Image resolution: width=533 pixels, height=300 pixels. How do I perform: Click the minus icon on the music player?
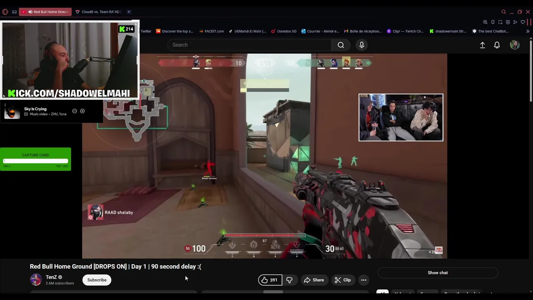(75, 111)
